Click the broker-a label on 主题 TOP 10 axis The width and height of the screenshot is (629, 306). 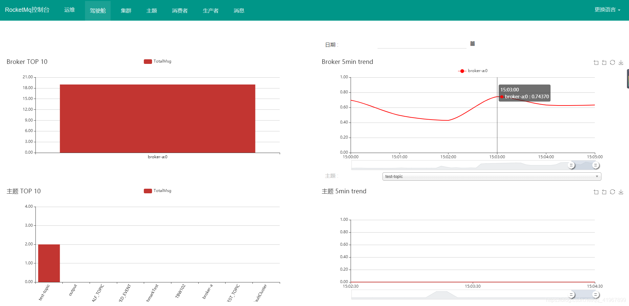[x=207, y=291]
